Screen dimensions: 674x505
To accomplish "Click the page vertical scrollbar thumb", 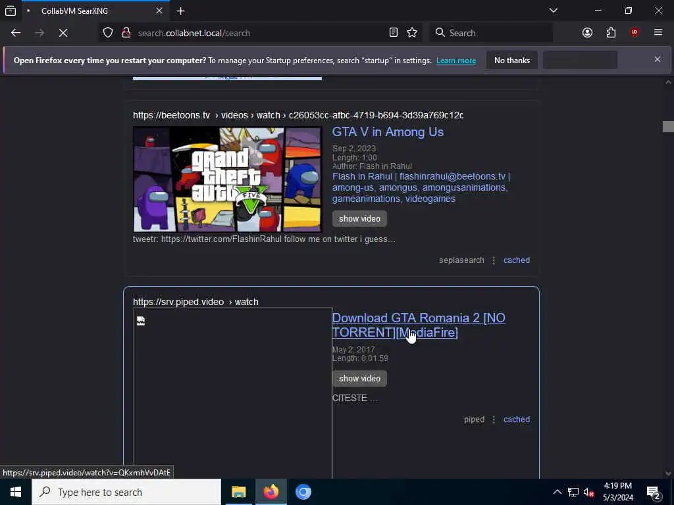I will point(668,127).
